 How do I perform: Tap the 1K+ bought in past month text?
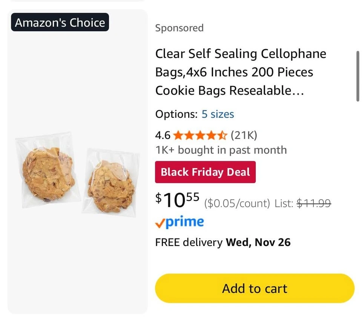point(221,150)
